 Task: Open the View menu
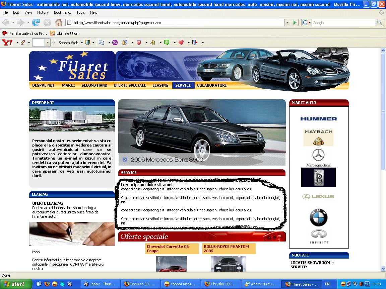pyautogui.click(x=28, y=12)
